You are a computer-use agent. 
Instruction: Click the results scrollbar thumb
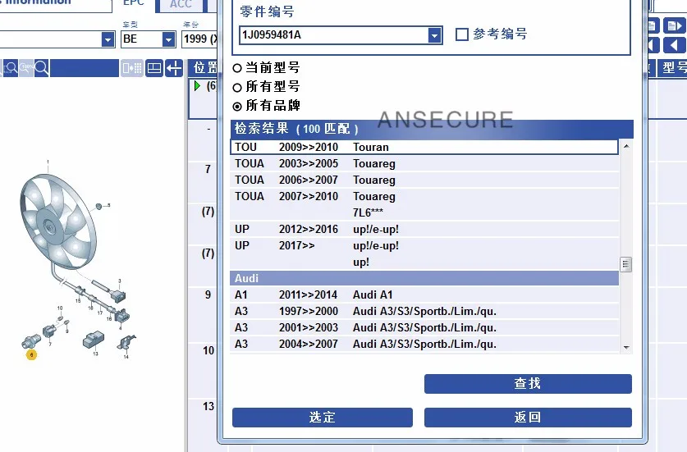click(626, 264)
